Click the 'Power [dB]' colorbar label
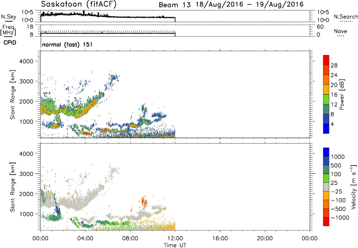358x248 pixels. pos(342,94)
